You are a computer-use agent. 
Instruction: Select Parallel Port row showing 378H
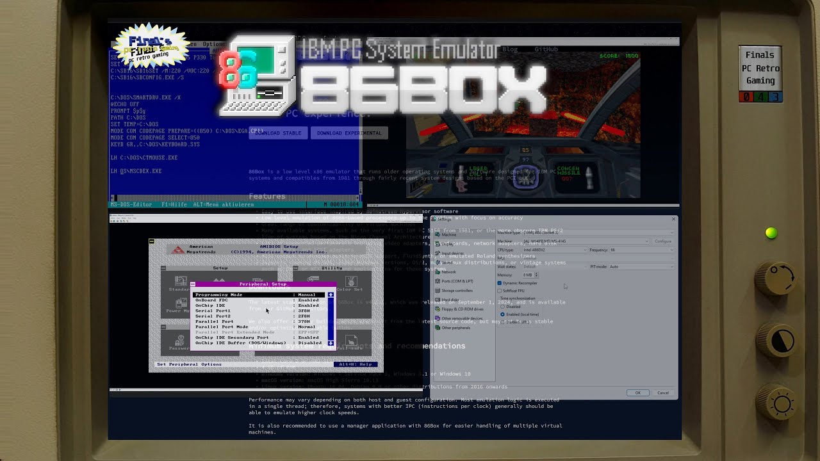[x=259, y=321]
